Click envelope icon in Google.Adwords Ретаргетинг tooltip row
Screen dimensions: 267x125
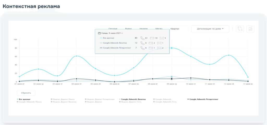point(160,48)
